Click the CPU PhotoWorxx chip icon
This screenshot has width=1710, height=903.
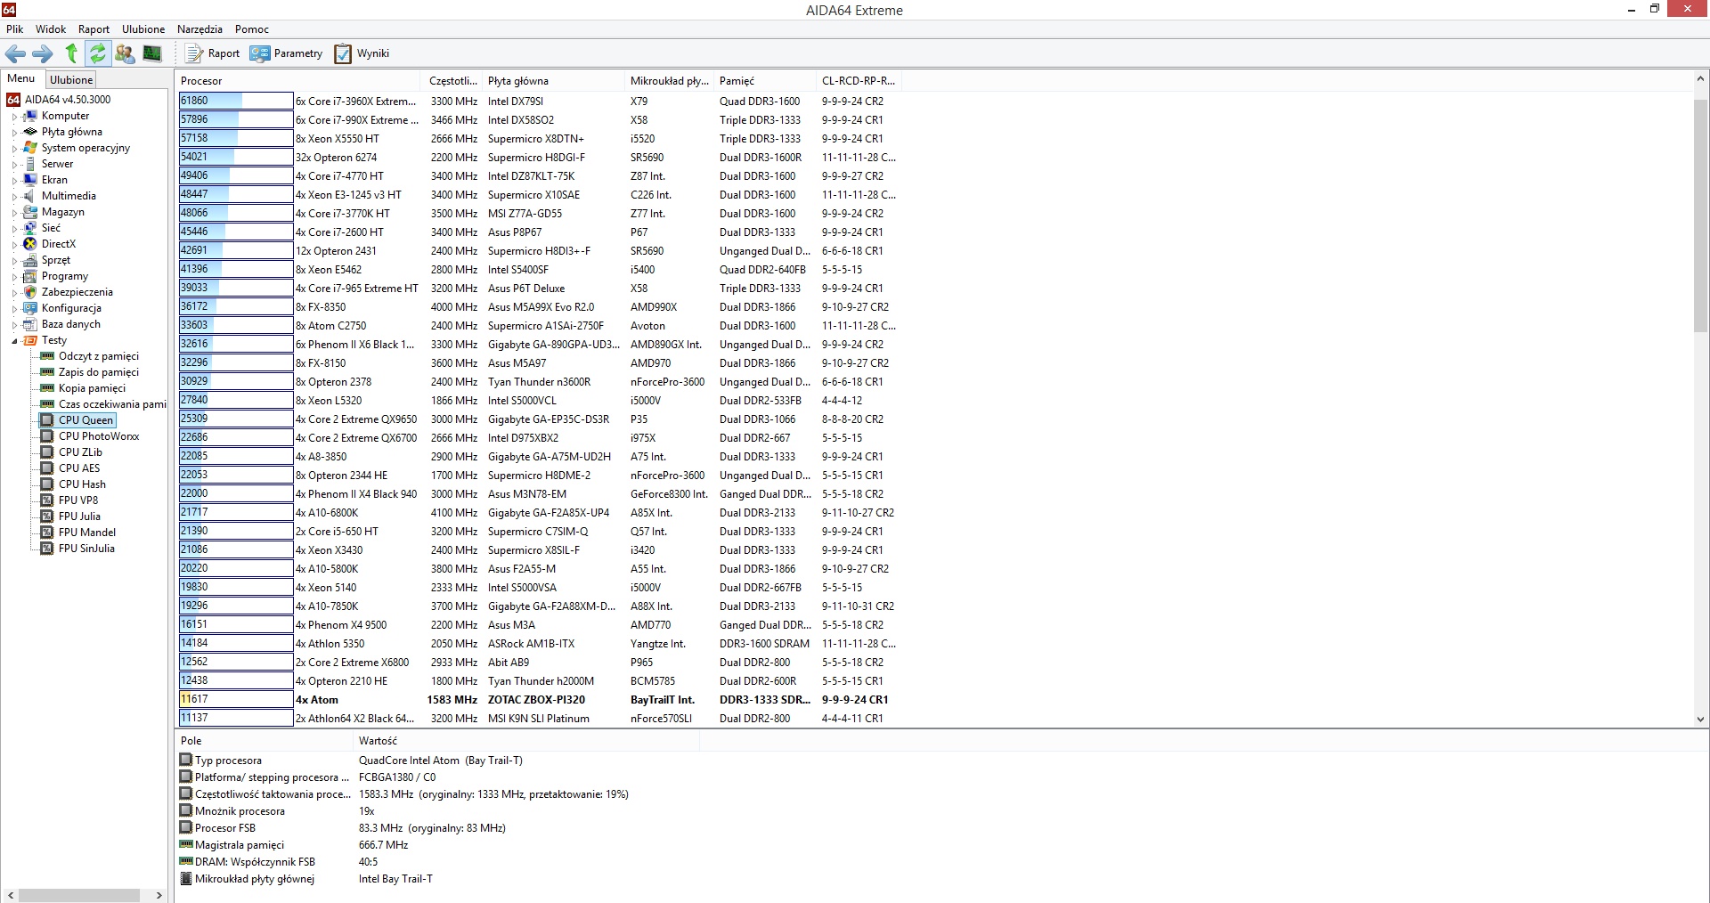pos(47,436)
